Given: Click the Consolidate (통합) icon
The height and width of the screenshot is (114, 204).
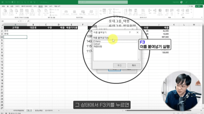Looking at the screenshot, I should (150, 12).
